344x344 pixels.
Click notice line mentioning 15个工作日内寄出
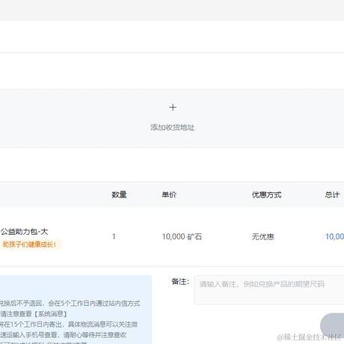click(69, 324)
